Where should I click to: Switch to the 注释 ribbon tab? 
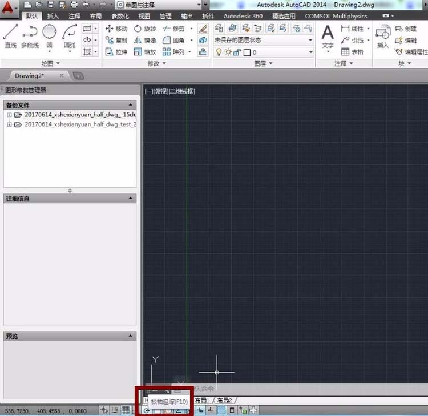pyautogui.click(x=74, y=16)
